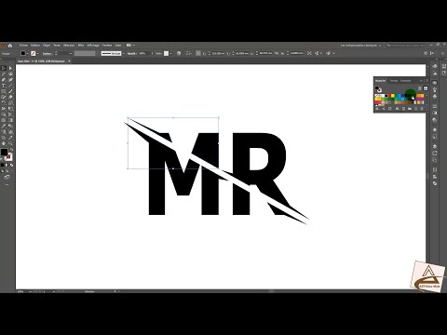Open the brush definition dropdown
447x335 pixels.
tap(124, 53)
